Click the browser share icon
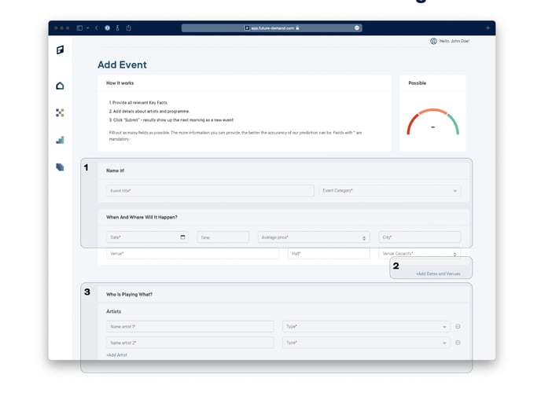The width and height of the screenshot is (541, 400). click(x=128, y=28)
